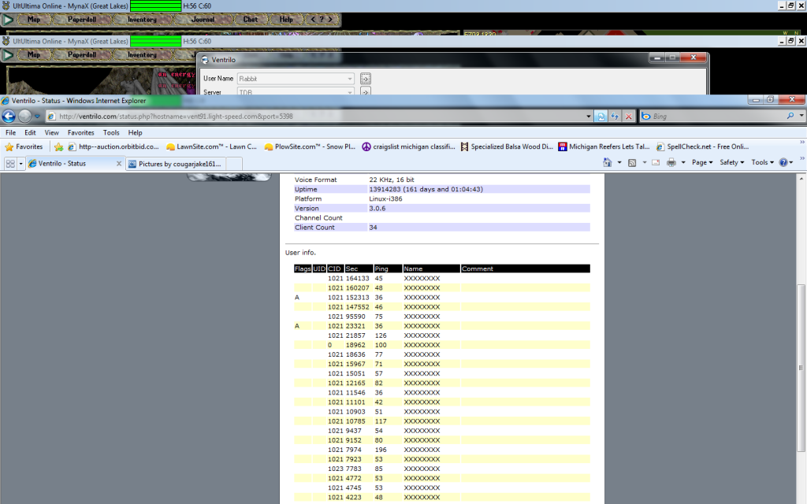
Task: Stop loading with the red X icon
Action: point(628,117)
